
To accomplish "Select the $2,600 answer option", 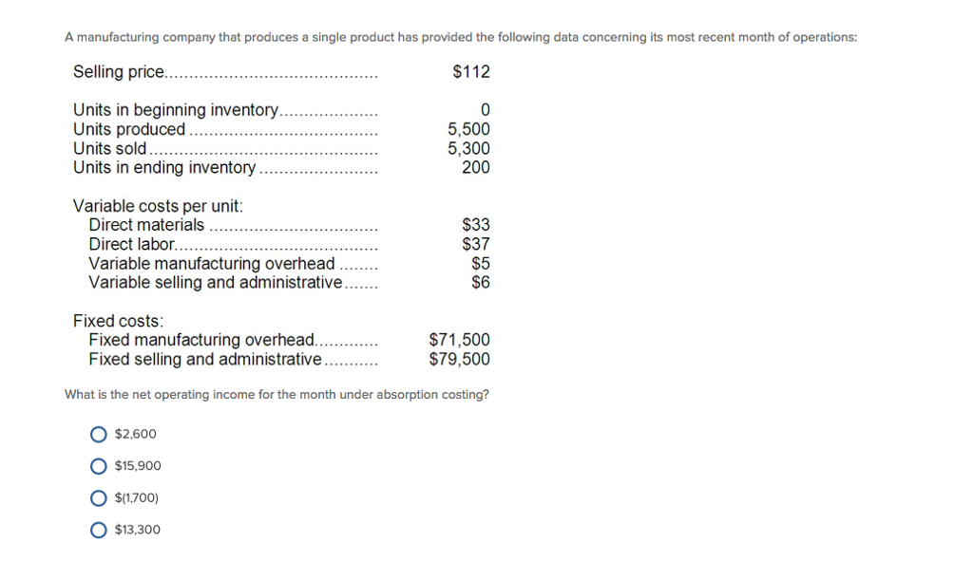I will point(98,434).
